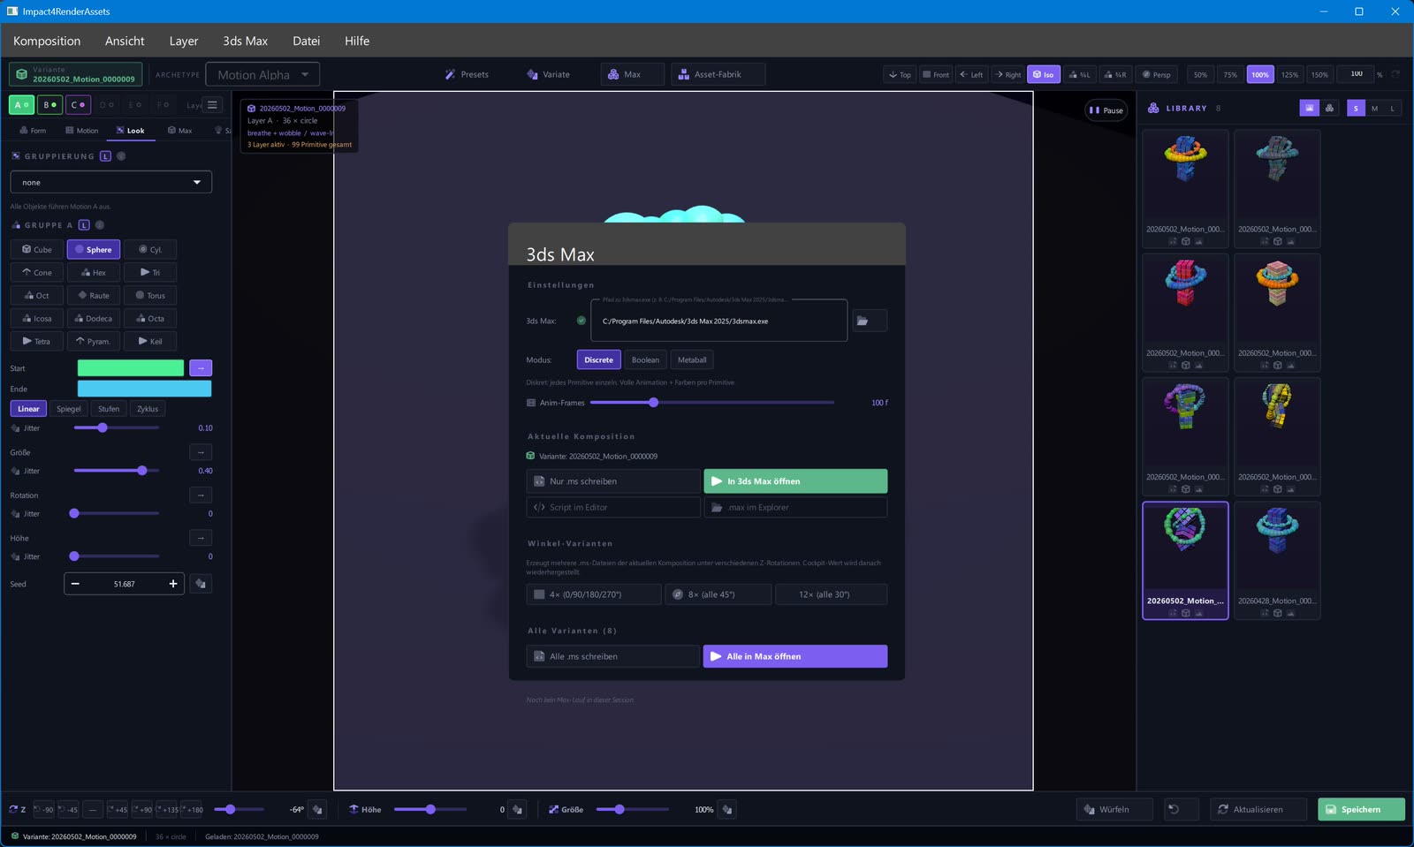Select the 20260428_Motion library thumbnail

coord(1277,561)
